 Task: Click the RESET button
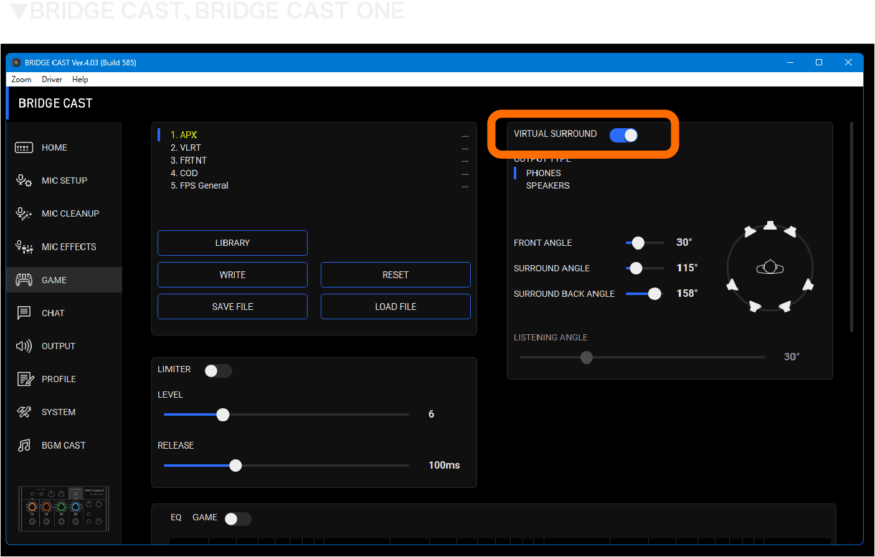click(x=395, y=274)
